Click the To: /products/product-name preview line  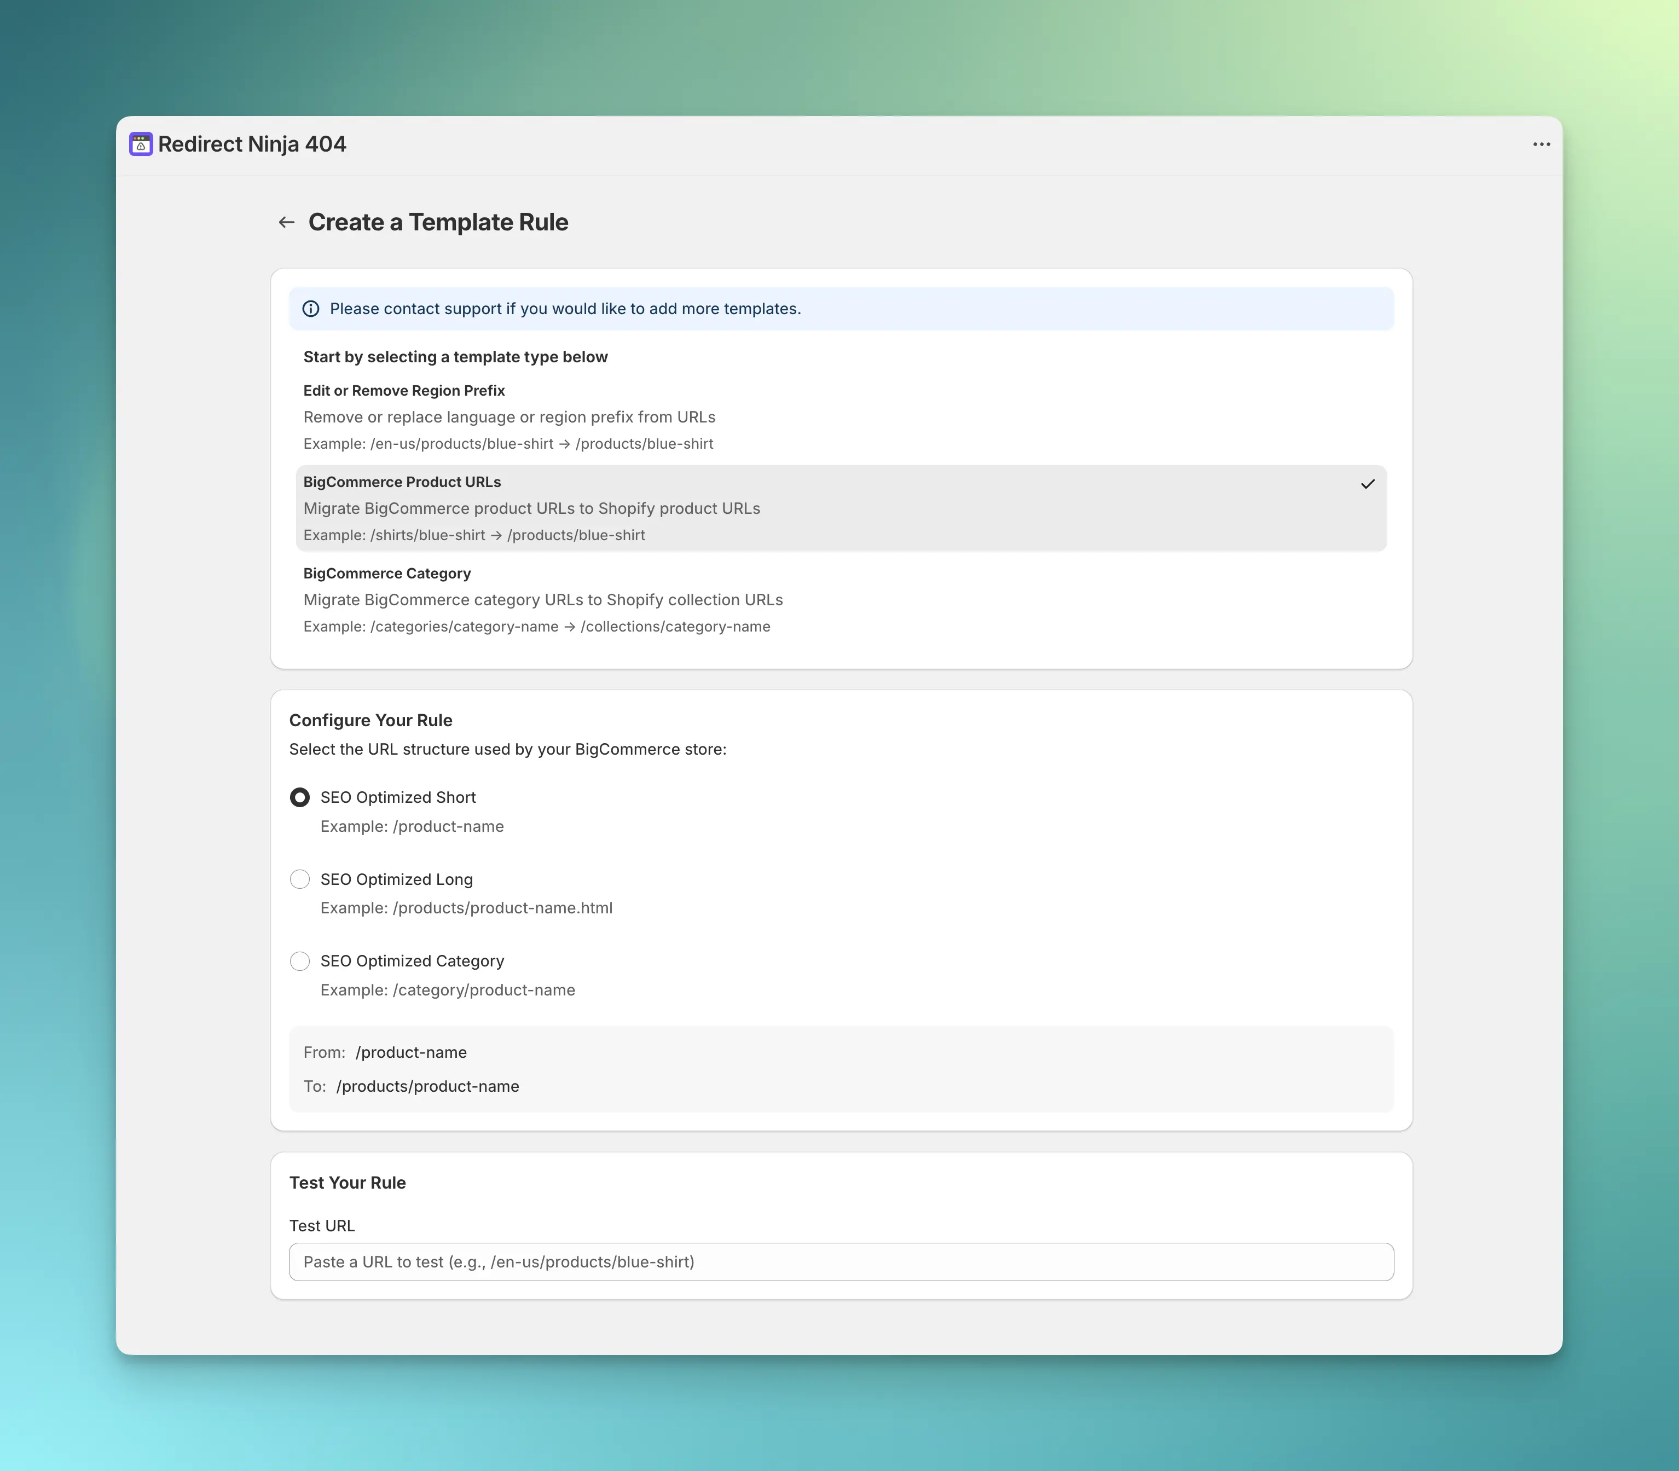pyautogui.click(x=412, y=1087)
